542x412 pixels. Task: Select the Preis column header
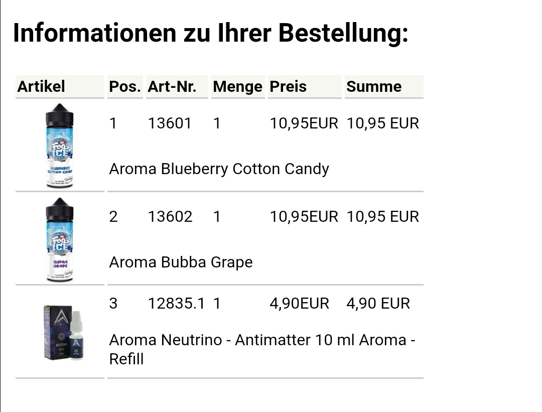pyautogui.click(x=288, y=87)
